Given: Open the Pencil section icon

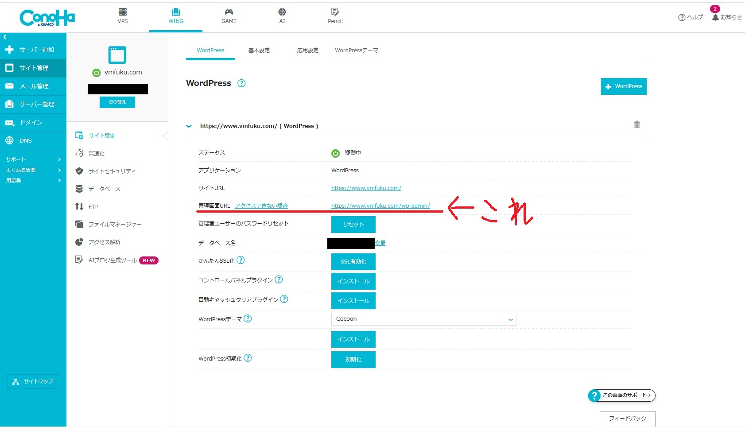Looking at the screenshot, I should pyautogui.click(x=335, y=12).
